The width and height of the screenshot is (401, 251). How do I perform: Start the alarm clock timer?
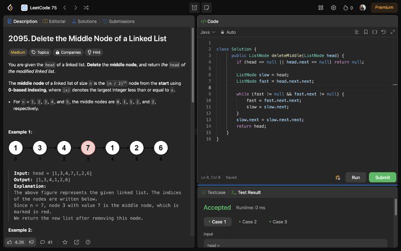194,8
